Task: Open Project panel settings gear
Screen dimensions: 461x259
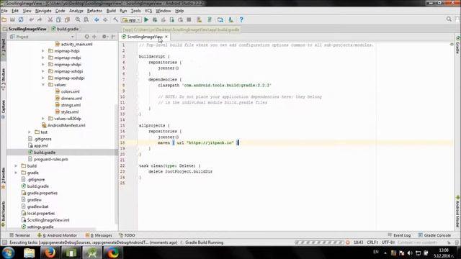Action: coord(104,37)
